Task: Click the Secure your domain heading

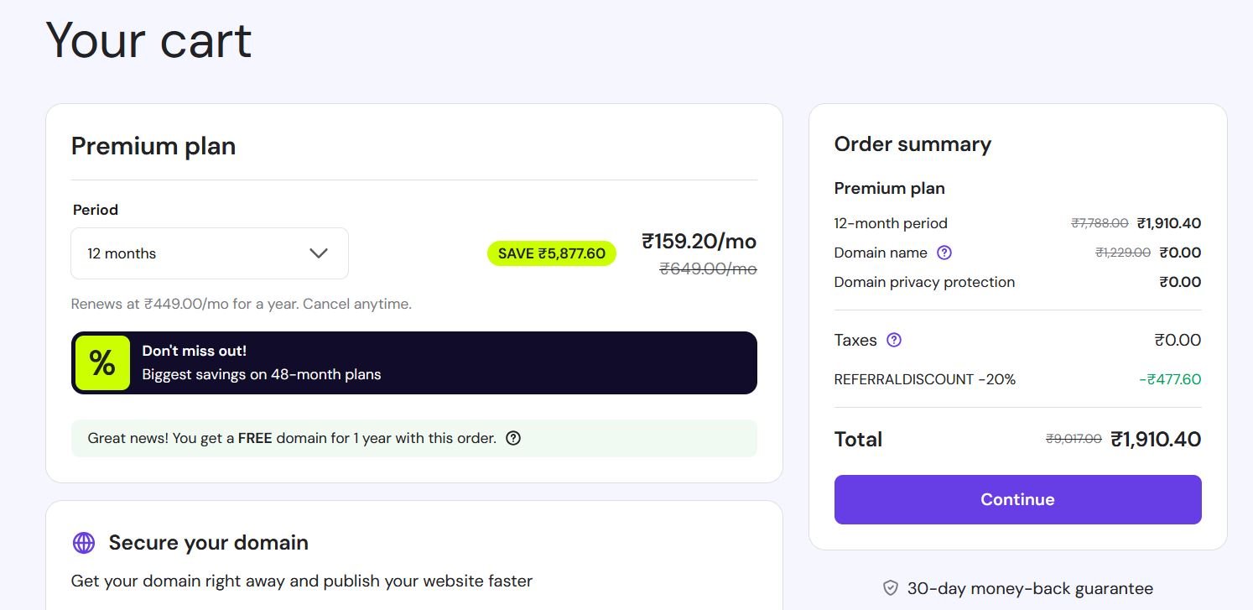Action: [x=209, y=543]
